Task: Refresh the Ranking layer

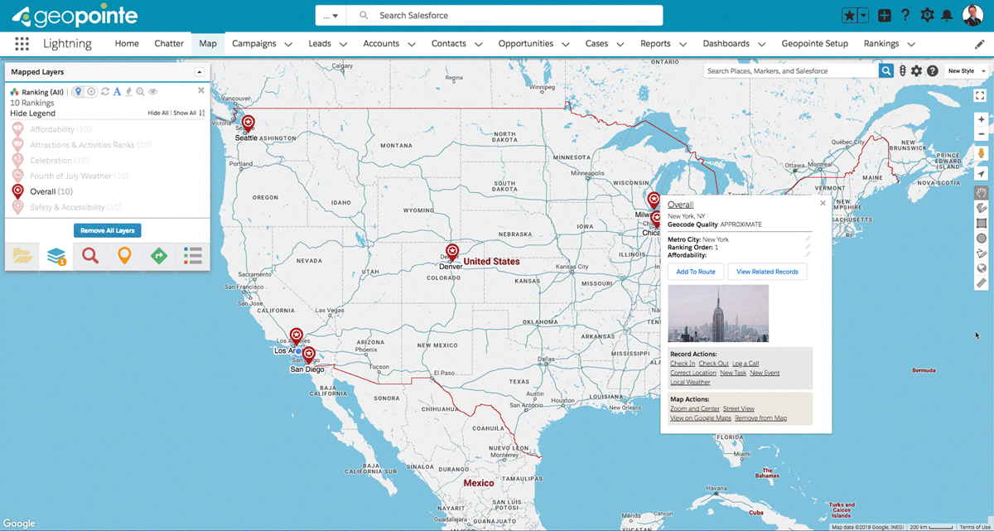Action: click(105, 92)
